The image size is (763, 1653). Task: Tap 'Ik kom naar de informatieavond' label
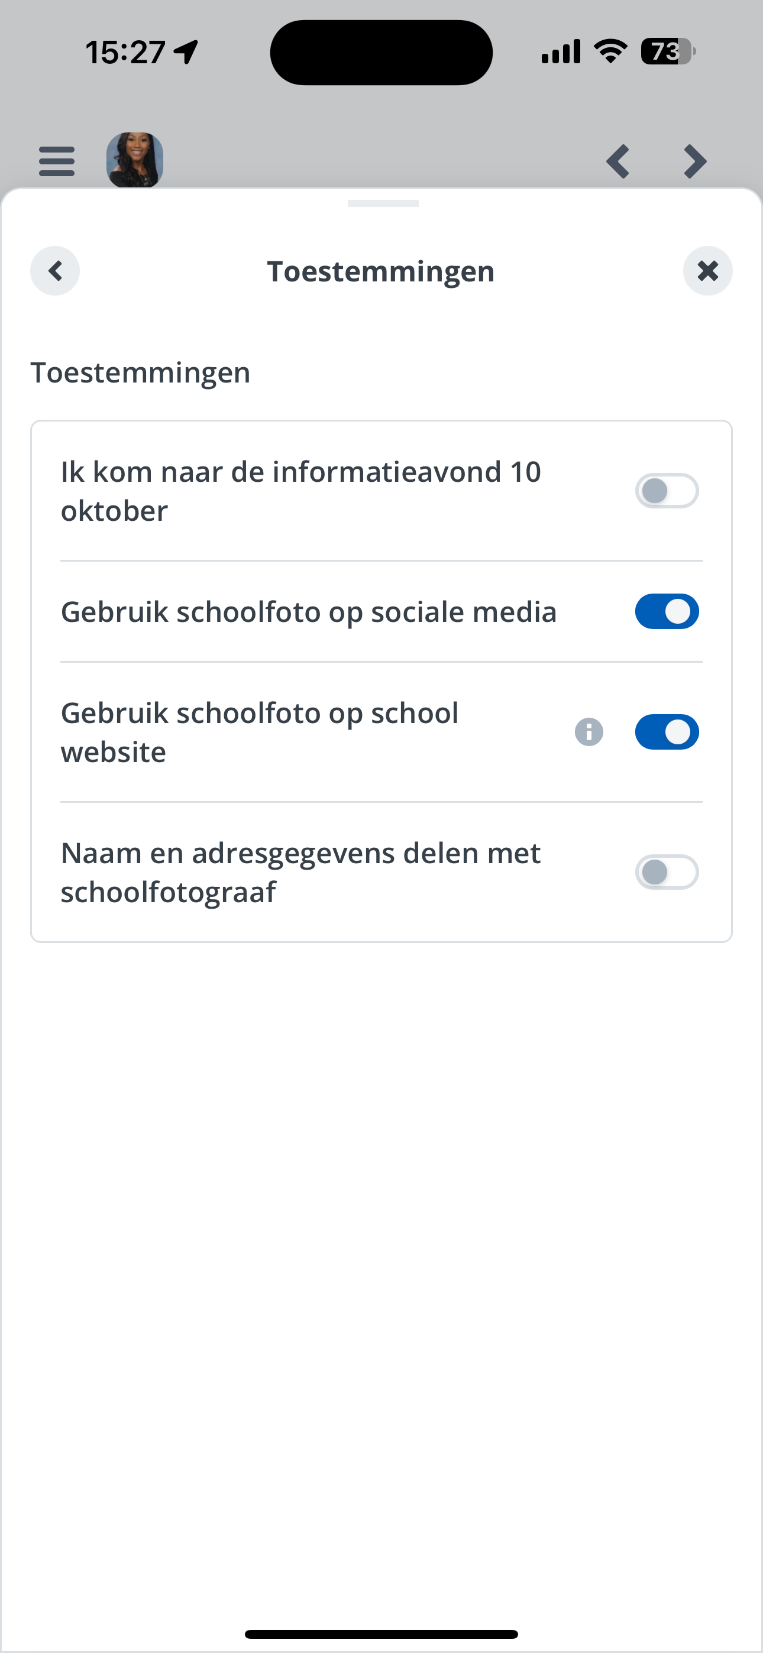(x=300, y=491)
